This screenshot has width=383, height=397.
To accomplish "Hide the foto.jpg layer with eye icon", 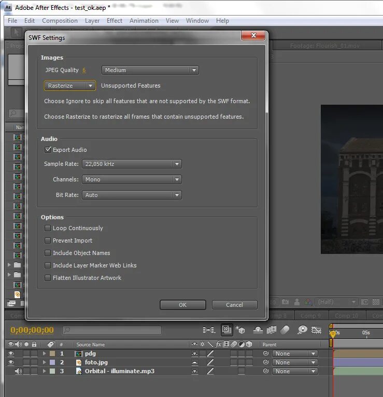I will point(11,362).
